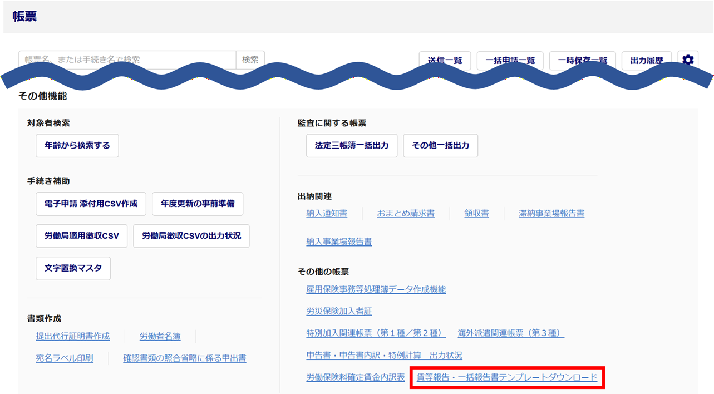714x394 pixels.
Task: Select the 帳票 page title text
Action: click(x=24, y=16)
